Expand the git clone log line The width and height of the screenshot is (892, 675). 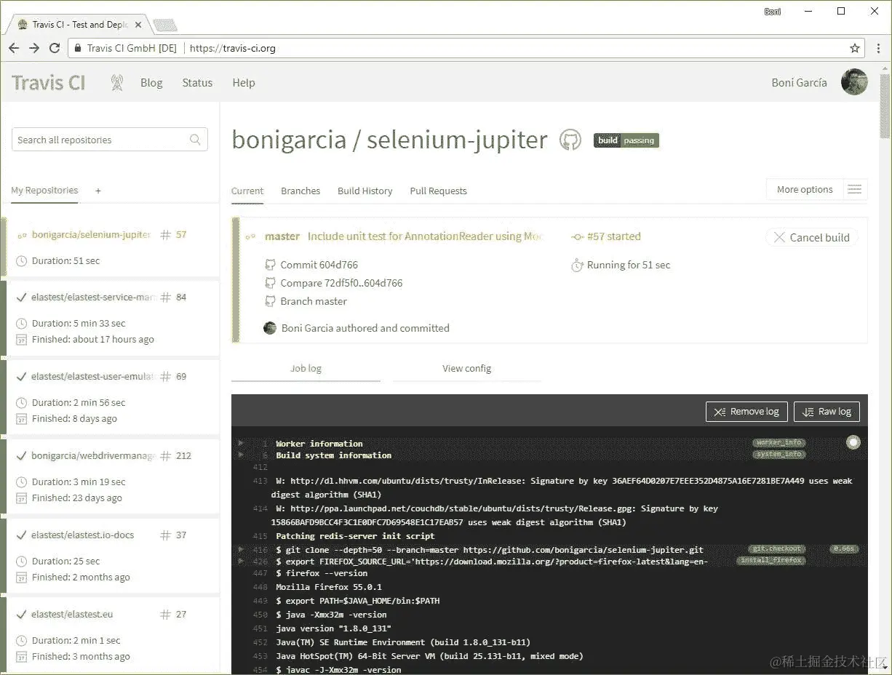tap(241, 550)
